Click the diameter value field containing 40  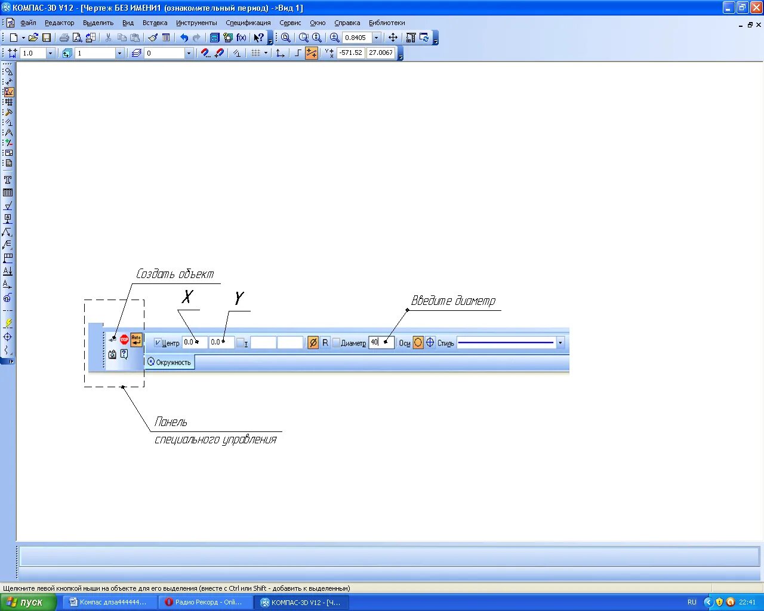tap(381, 342)
